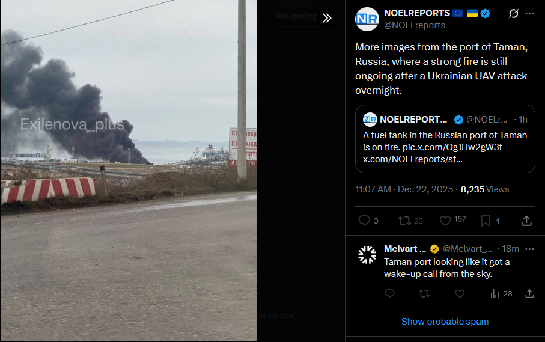Image resolution: width=545 pixels, height=342 pixels.
Task: Open the smoke photo from Taman port
Action: click(x=129, y=170)
